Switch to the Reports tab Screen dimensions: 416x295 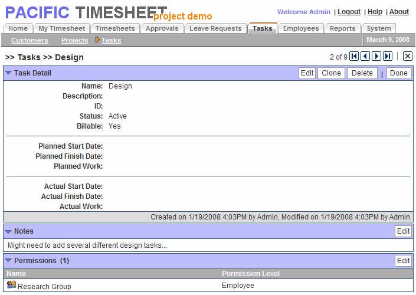pyautogui.click(x=342, y=28)
